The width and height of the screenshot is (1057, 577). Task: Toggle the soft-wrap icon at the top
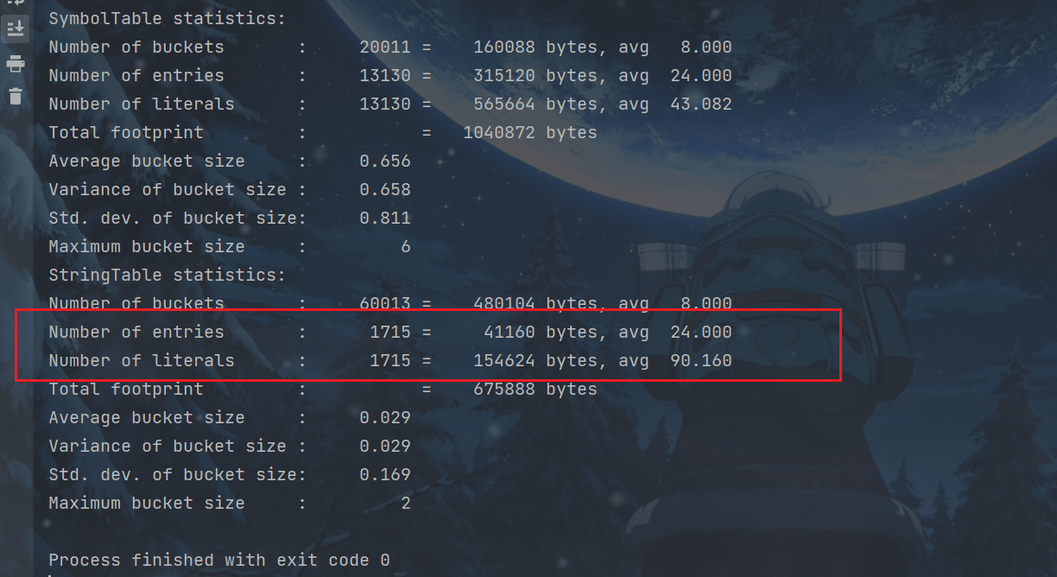(x=16, y=3)
